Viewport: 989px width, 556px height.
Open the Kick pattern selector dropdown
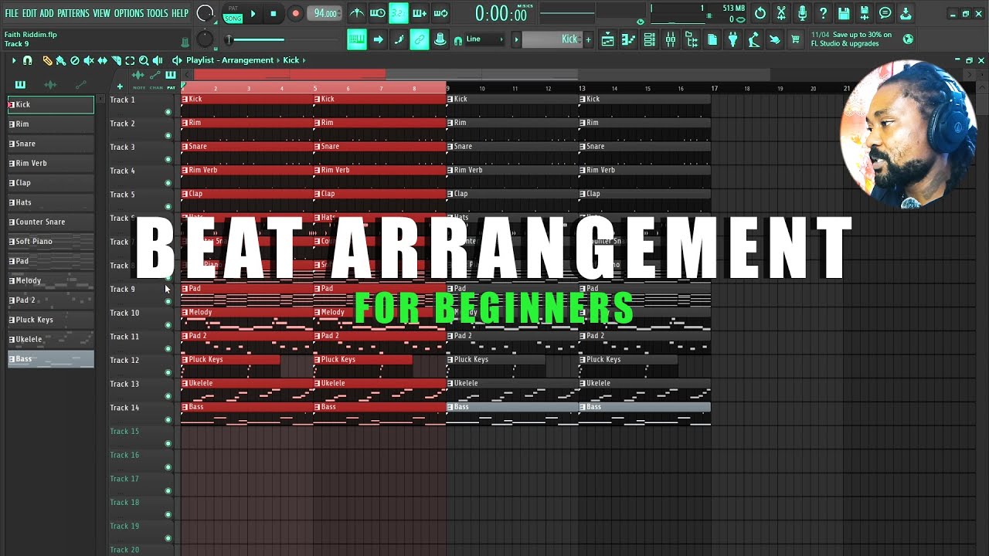551,39
